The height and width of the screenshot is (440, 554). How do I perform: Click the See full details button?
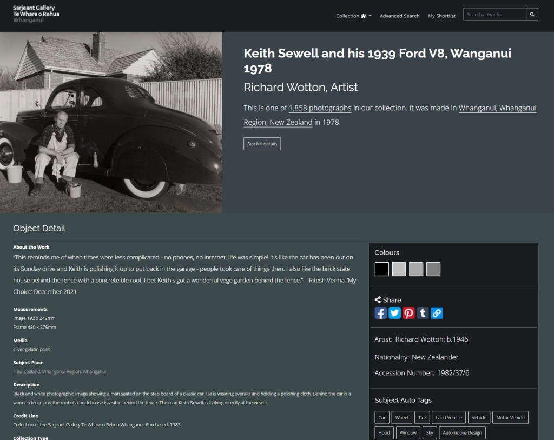262,144
